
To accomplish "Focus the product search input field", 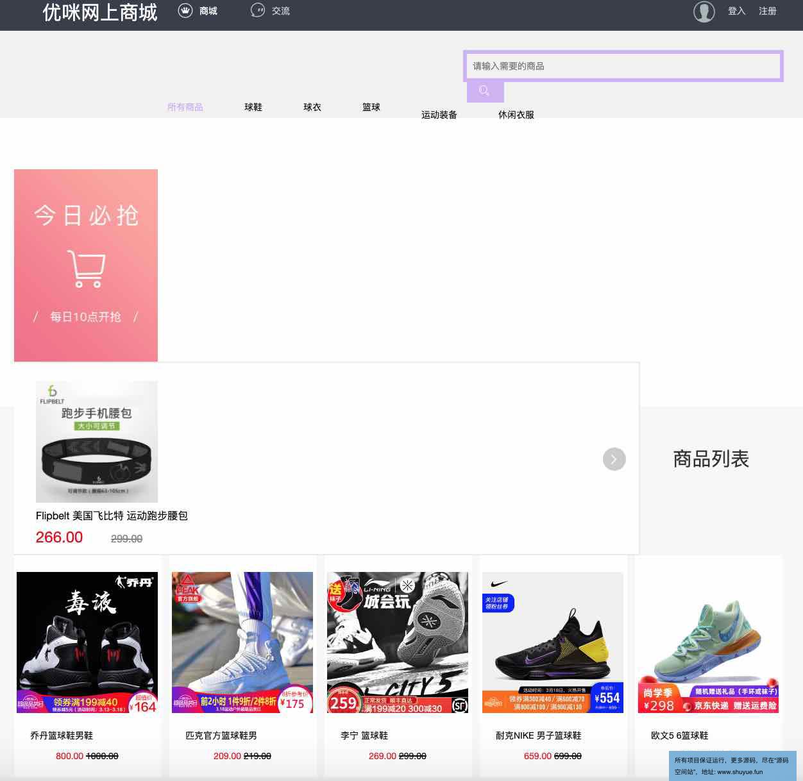I will point(623,66).
